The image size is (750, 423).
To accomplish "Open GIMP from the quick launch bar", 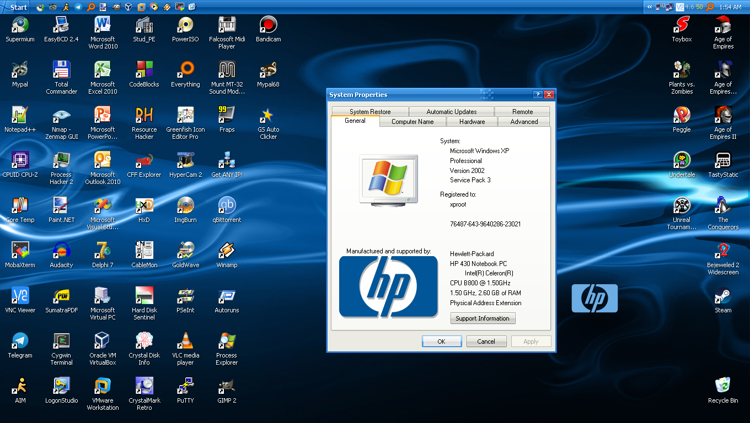I will tap(116, 7).
